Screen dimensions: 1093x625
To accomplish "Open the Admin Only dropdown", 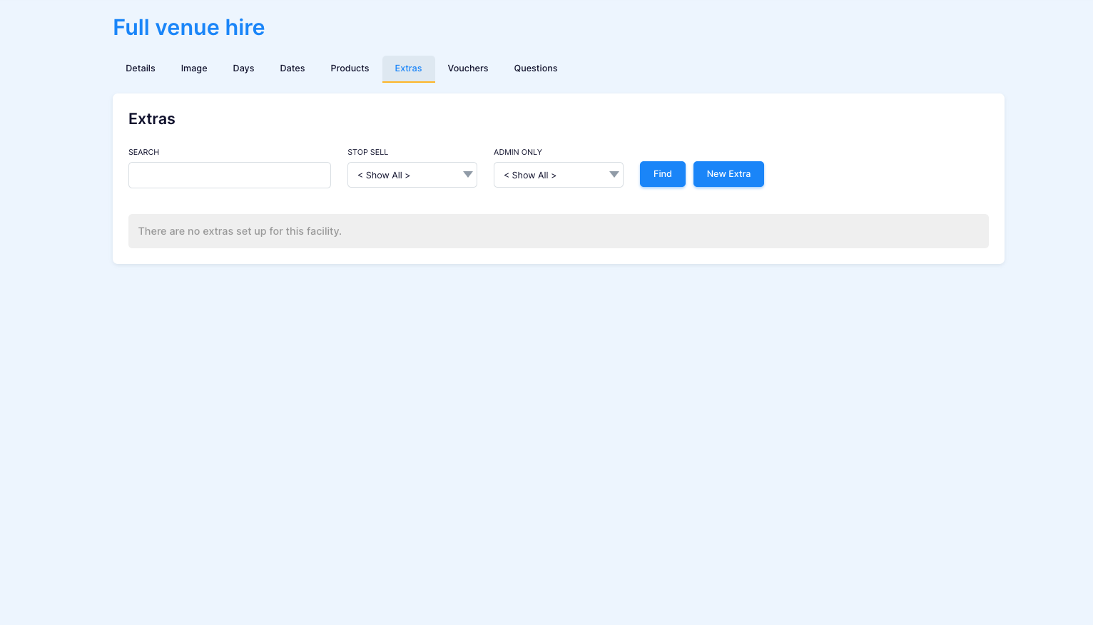I will (559, 175).
